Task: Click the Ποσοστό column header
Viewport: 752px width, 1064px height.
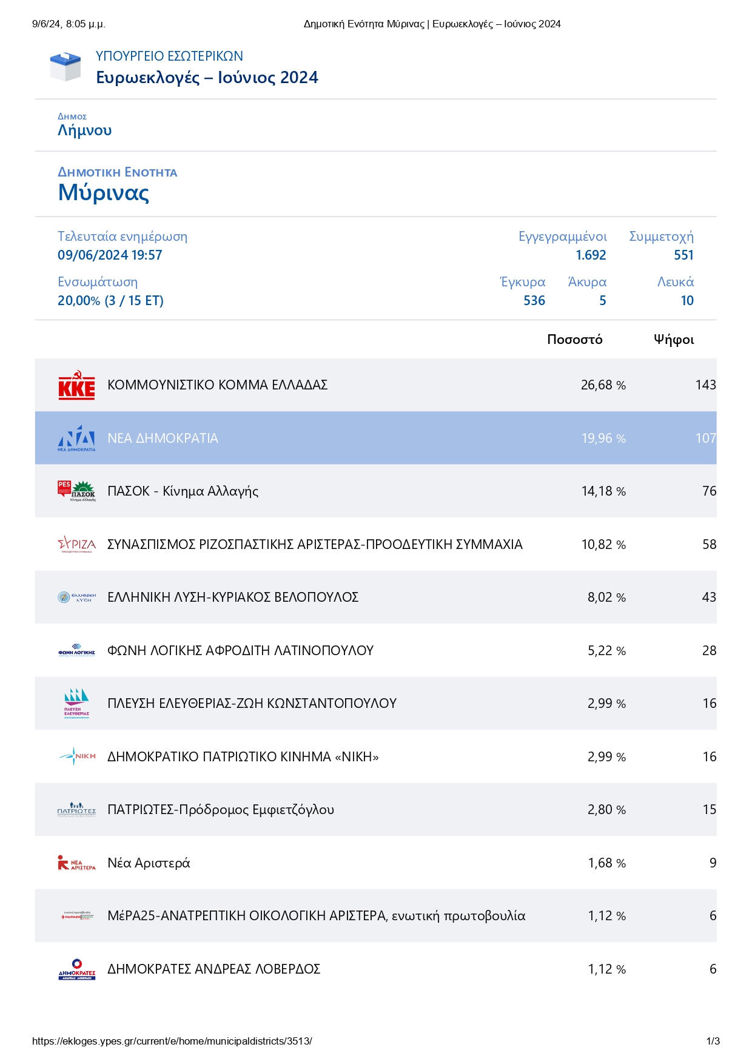Action: (574, 340)
